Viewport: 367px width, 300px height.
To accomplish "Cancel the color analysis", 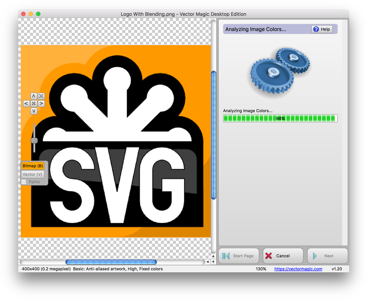I will (x=283, y=256).
